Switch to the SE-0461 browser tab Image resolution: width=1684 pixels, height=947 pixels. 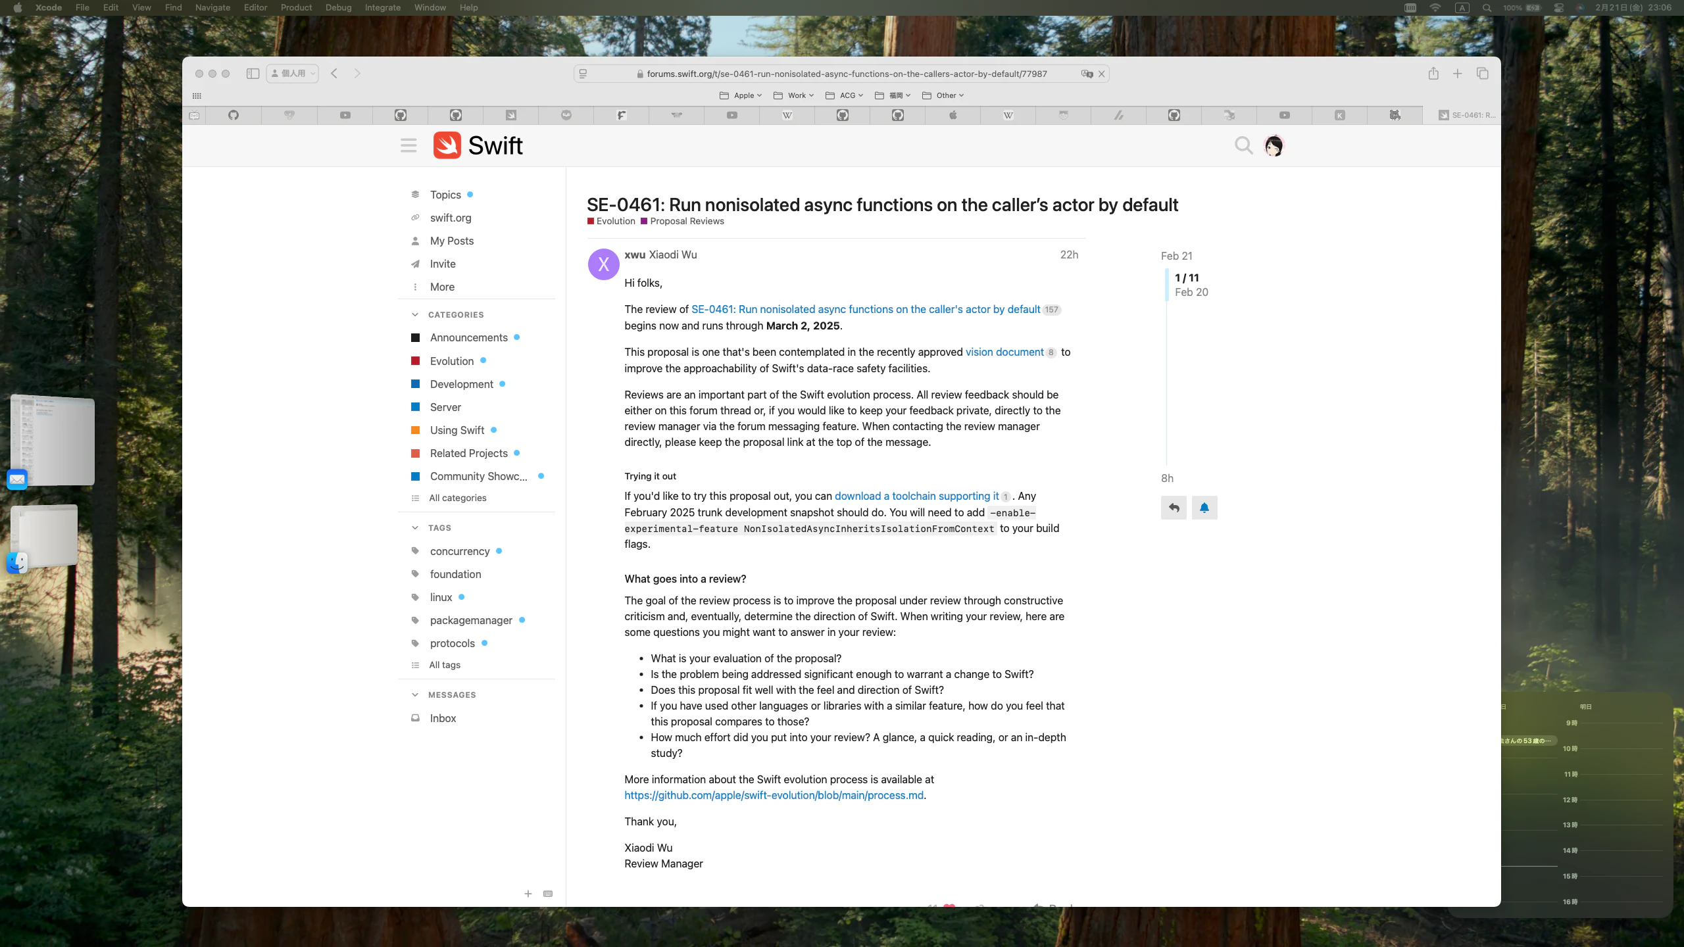1466,115
